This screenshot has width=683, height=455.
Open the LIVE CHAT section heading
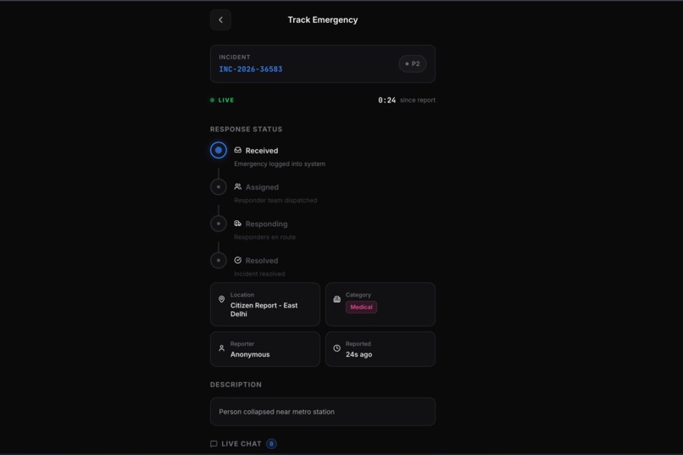pos(242,444)
